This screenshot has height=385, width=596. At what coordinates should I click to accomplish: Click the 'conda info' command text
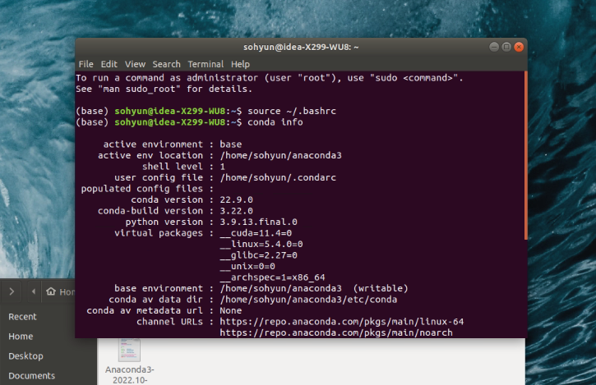click(x=275, y=122)
